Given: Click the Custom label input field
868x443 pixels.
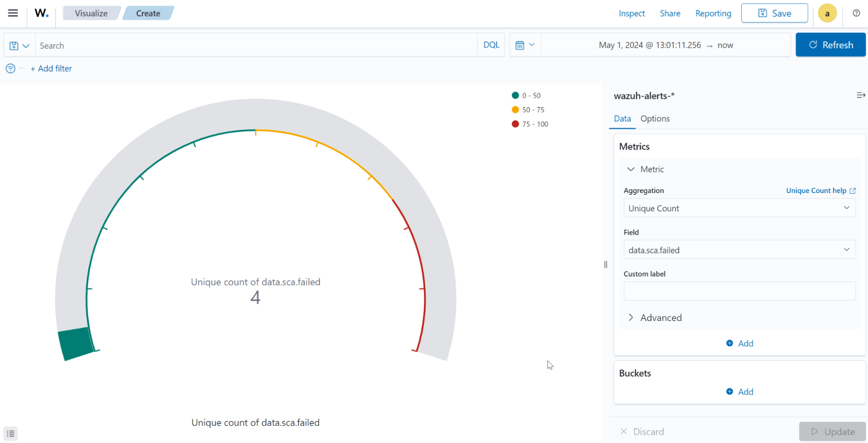Looking at the screenshot, I should click(739, 291).
